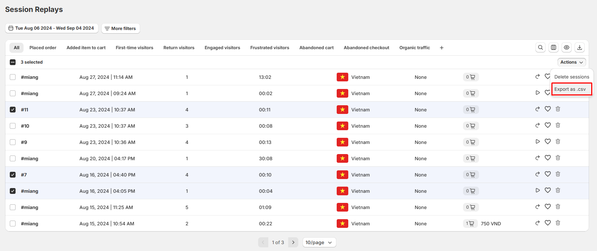Click the search icon above the table
This screenshot has height=251, width=597.
(541, 47)
